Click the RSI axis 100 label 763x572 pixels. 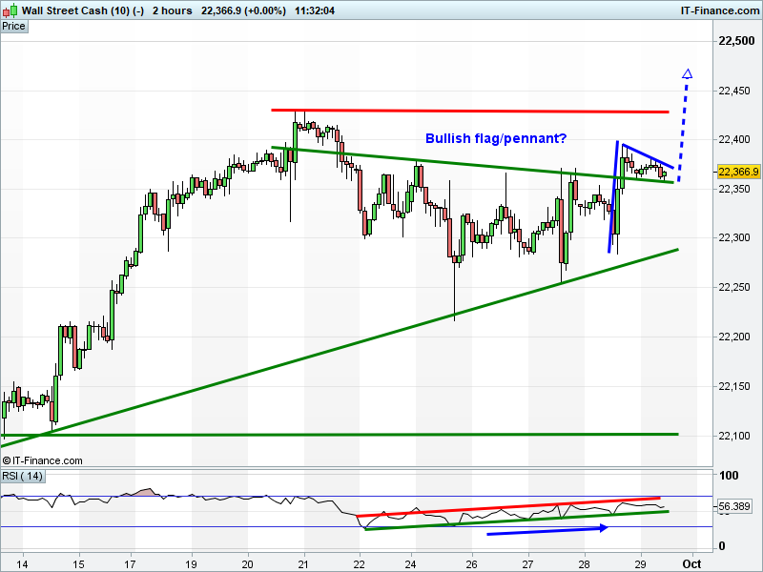pyautogui.click(x=729, y=476)
